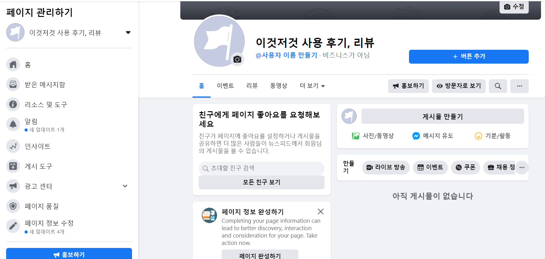Click the page title '이것저것 사용 후기, 리뷰' heading
The width and height of the screenshot is (545, 259).
[x=315, y=43]
